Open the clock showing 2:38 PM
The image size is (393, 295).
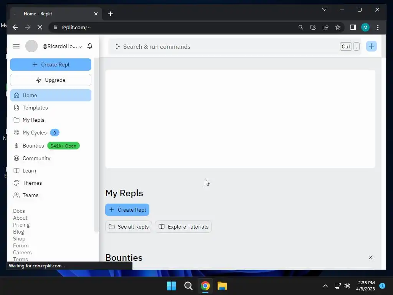coord(366,286)
